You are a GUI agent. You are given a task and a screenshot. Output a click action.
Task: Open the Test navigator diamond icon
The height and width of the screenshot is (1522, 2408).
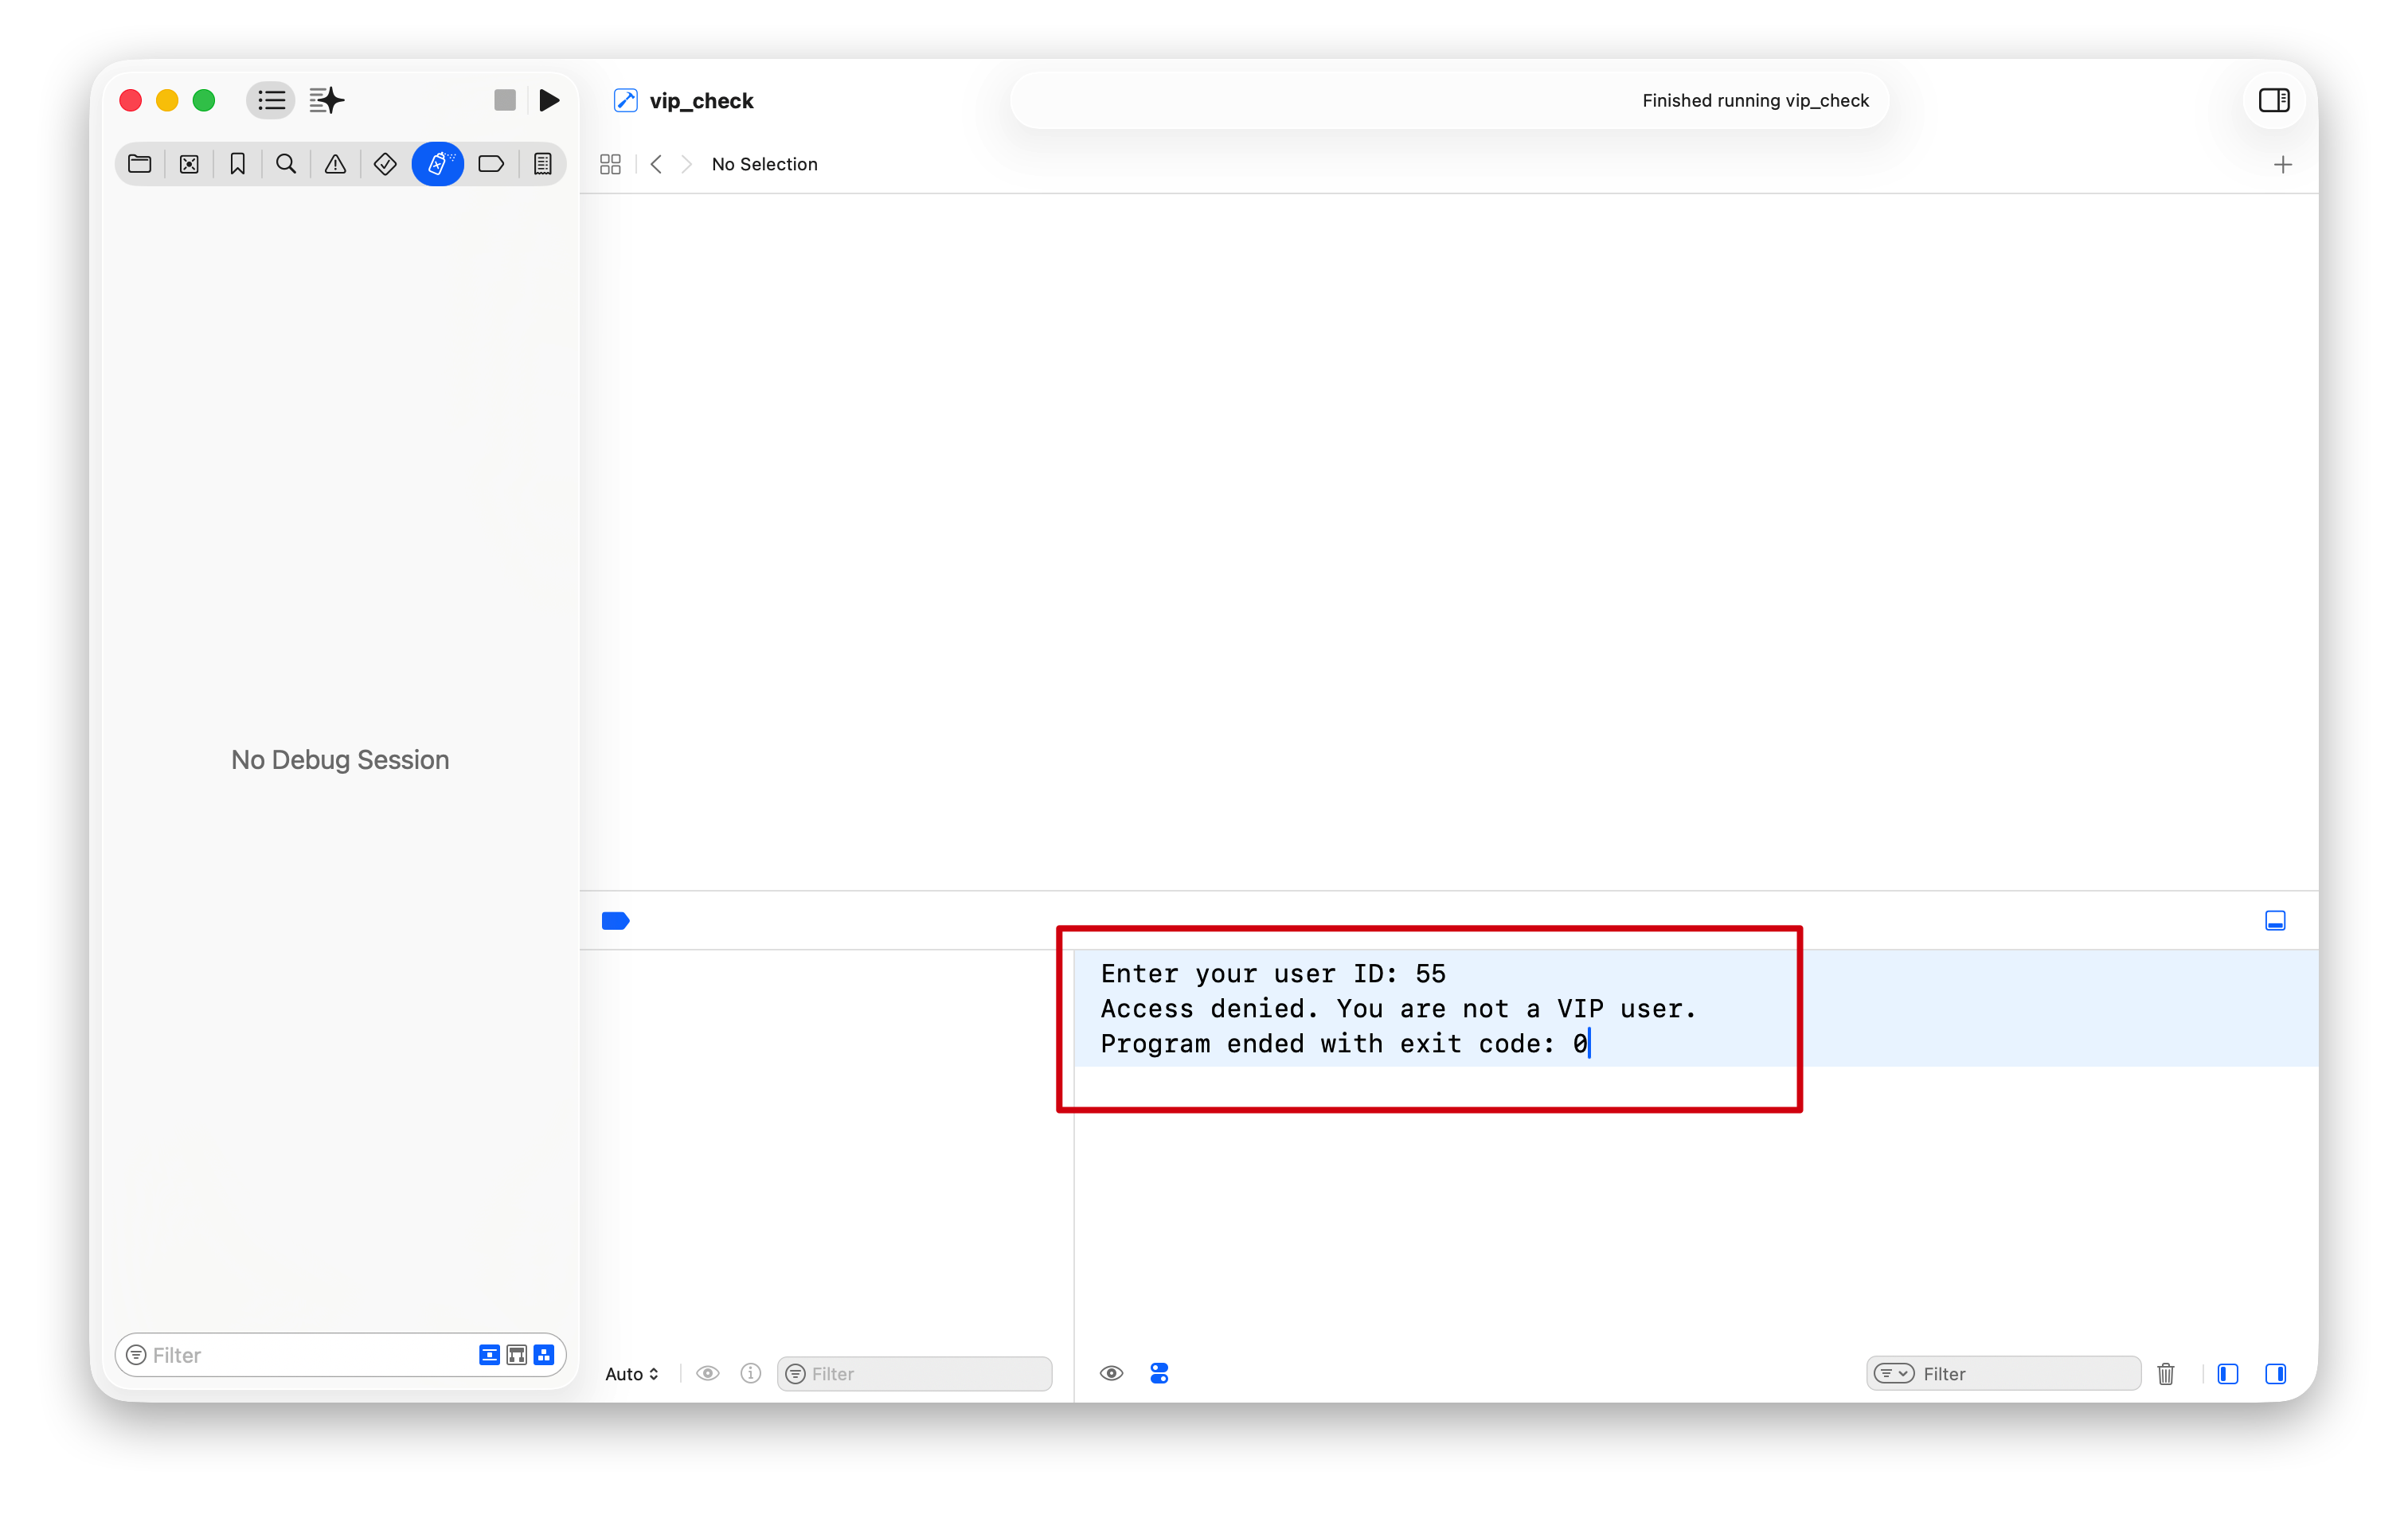[385, 164]
